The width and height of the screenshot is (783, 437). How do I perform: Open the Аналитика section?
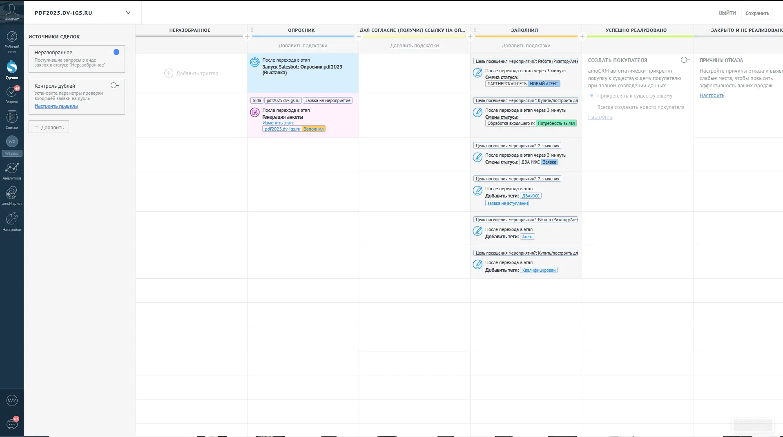[x=12, y=171]
